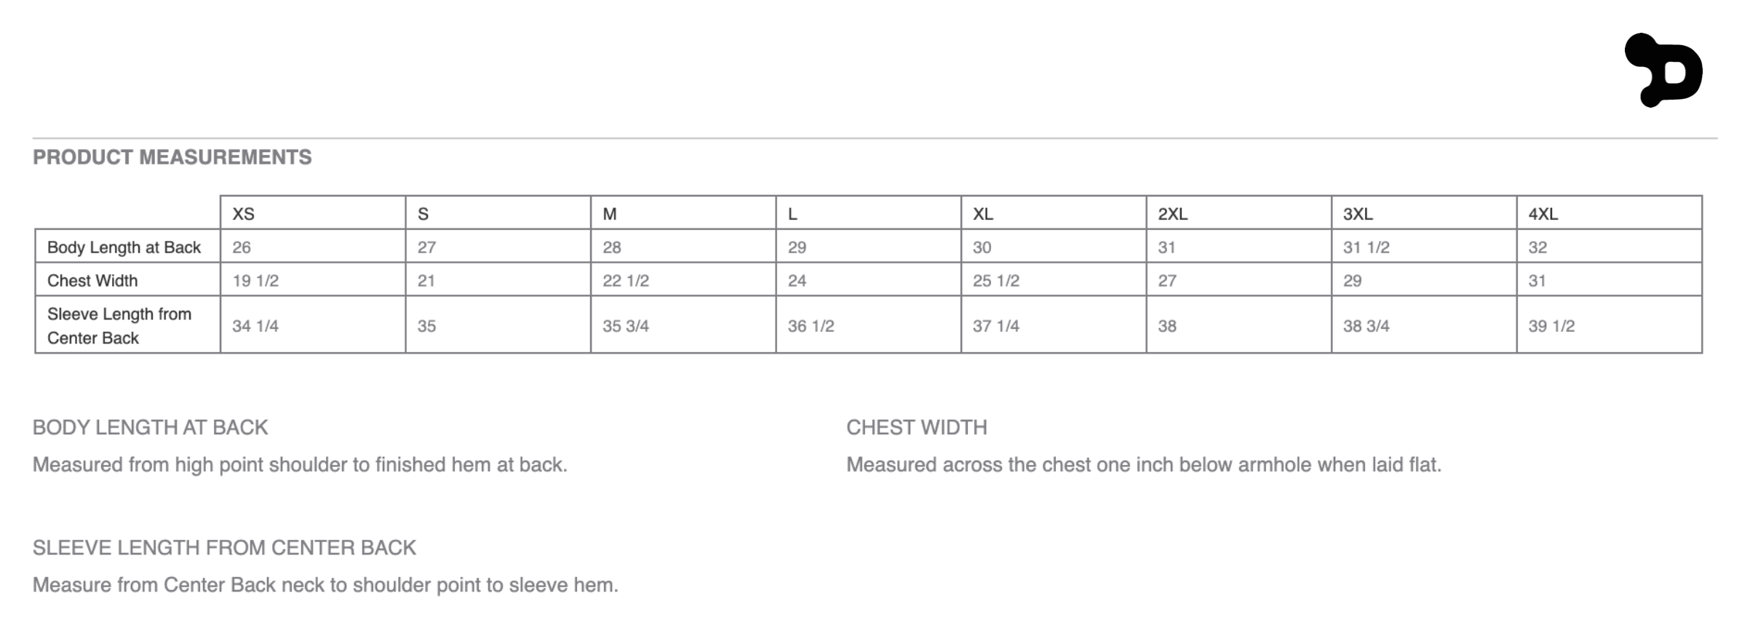Click the Body Length at Back row label

click(x=124, y=247)
